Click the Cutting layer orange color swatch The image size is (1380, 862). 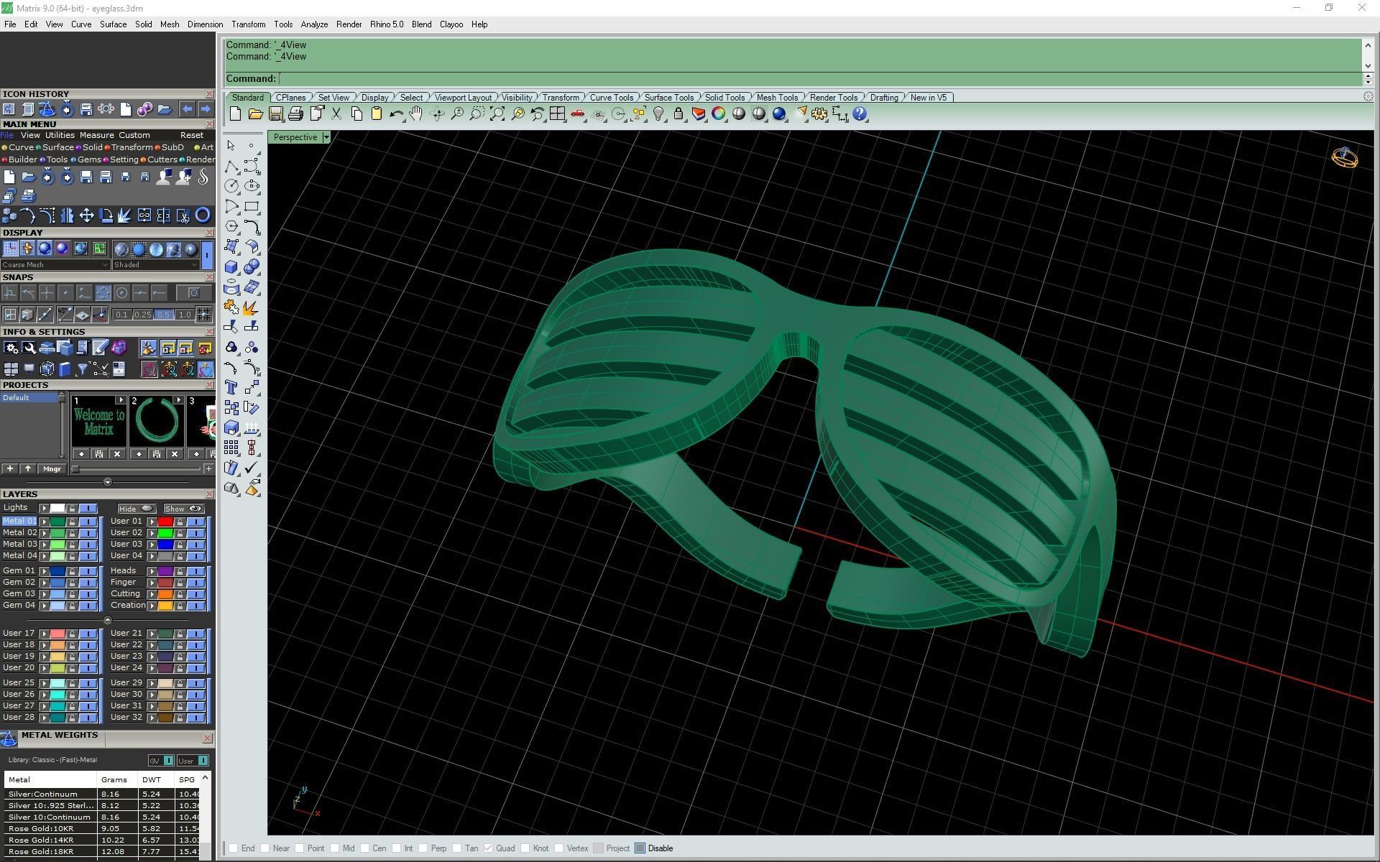pos(165,594)
